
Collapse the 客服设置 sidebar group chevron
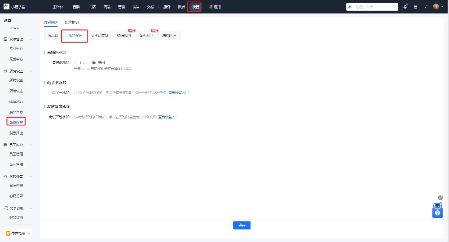pyautogui.click(x=31, y=177)
